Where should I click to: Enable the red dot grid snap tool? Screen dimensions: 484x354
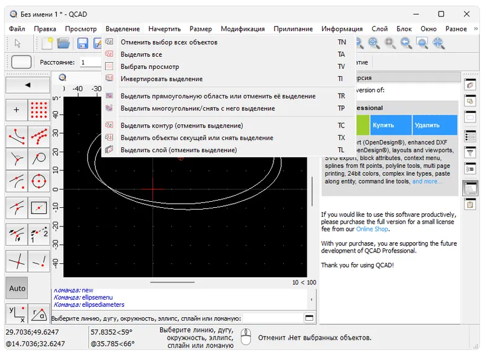point(39,110)
